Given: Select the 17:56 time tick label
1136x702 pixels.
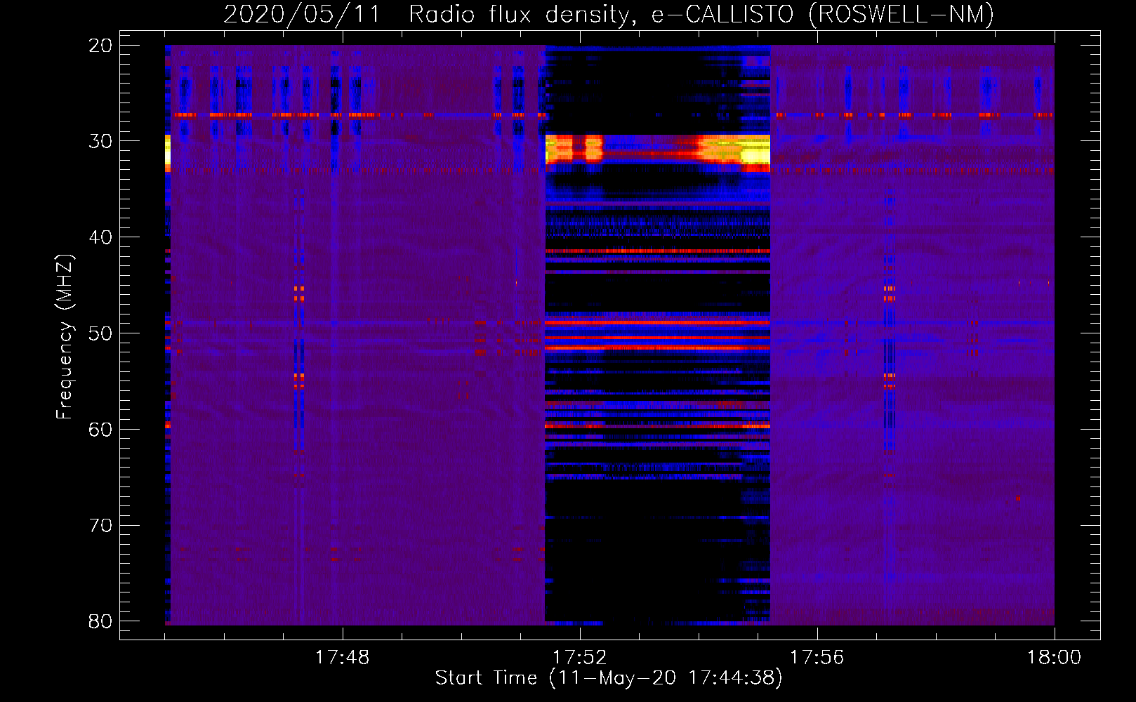Looking at the screenshot, I should pos(817,658).
